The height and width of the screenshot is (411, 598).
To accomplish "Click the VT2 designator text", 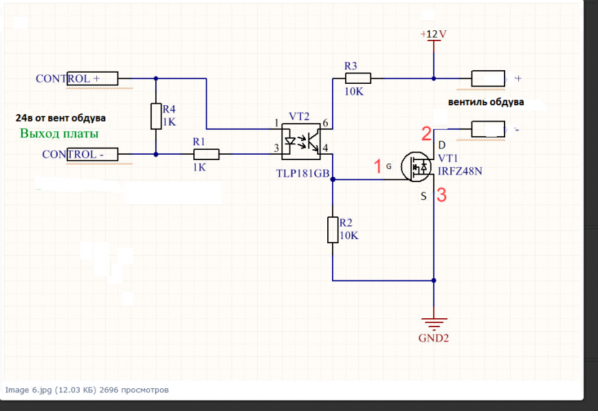I will click(299, 116).
